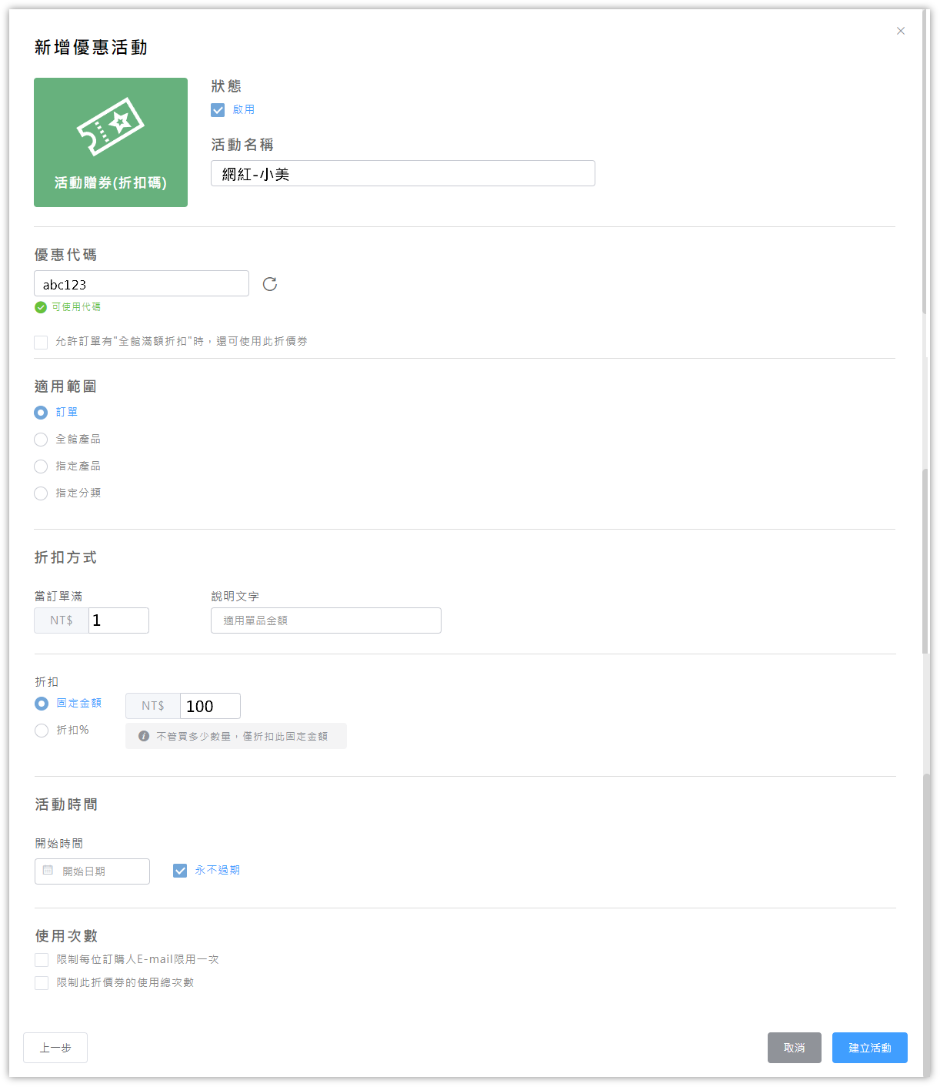Choose the 指定產品 radio option
The image size is (940, 1087).
pos(41,467)
